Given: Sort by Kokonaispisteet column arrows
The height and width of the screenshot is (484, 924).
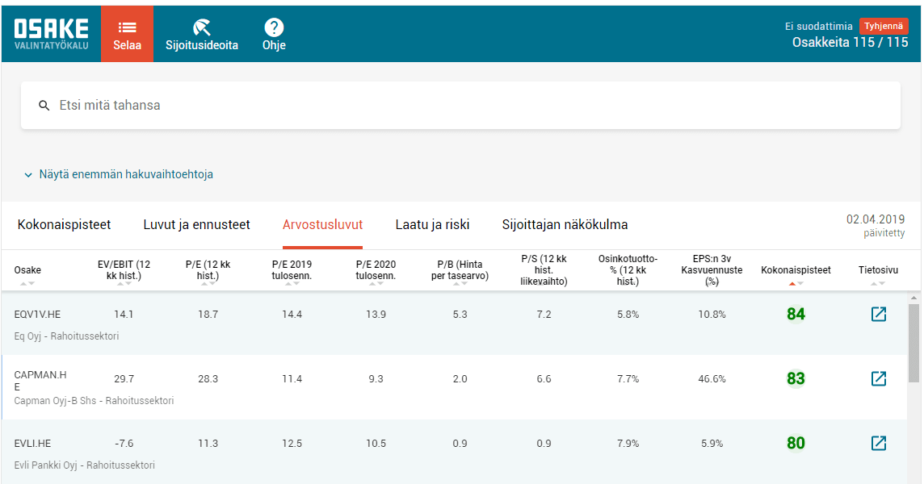Looking at the screenshot, I should click(x=796, y=284).
